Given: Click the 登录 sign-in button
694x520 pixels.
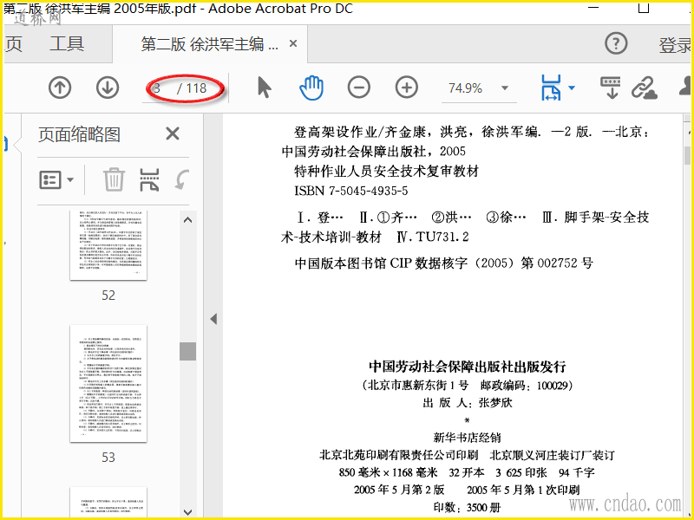Looking at the screenshot, I should tap(676, 45).
